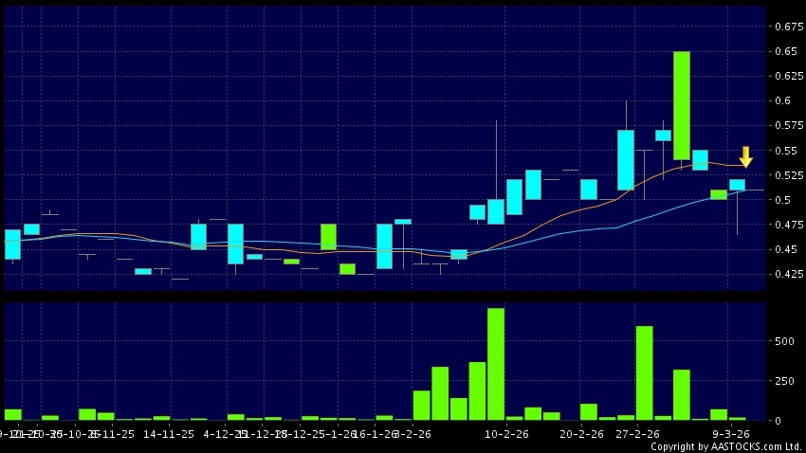Click the 500 volume axis label
Viewport: 806px width, 453px height.
(783, 340)
